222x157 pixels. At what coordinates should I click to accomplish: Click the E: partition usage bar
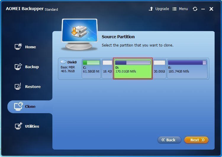tap(187, 63)
